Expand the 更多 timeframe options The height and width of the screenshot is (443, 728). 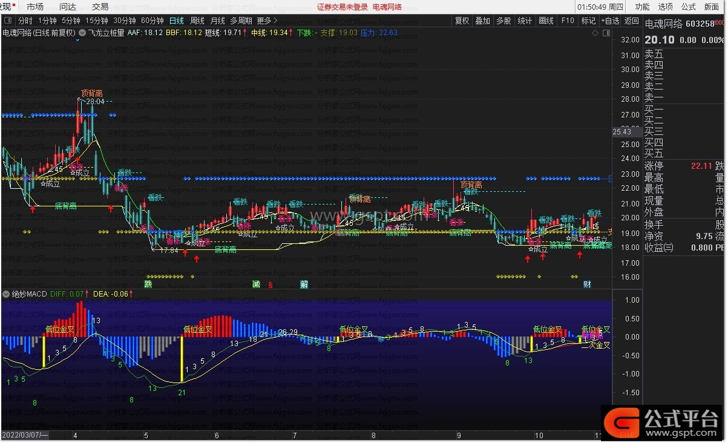coord(267,21)
